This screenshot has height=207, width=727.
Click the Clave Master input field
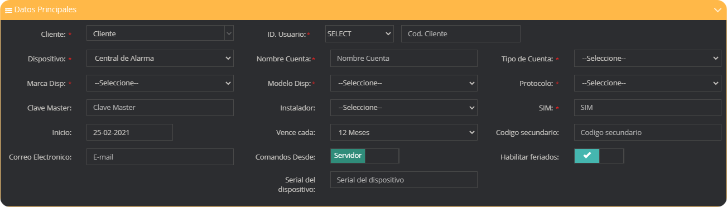160,107
